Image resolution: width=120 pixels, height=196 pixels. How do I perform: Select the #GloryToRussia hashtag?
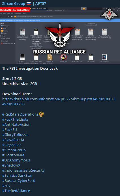coord(15,135)
